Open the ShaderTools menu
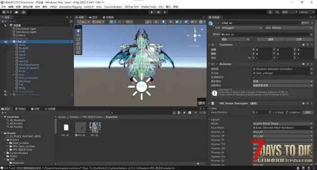 [148, 7]
